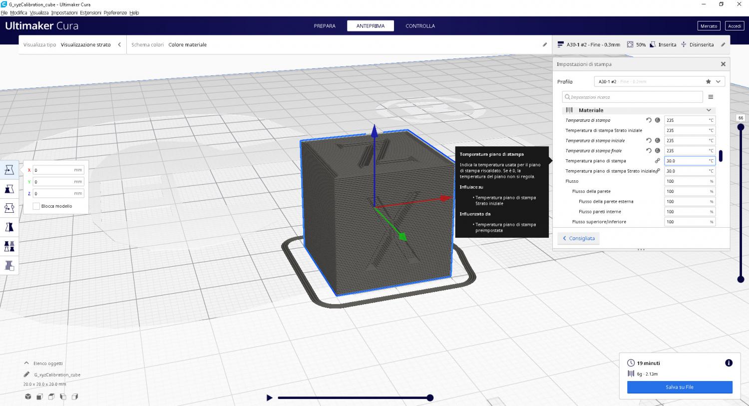
Task: Collapse the Elenco oggetti list
Action: (x=26, y=363)
